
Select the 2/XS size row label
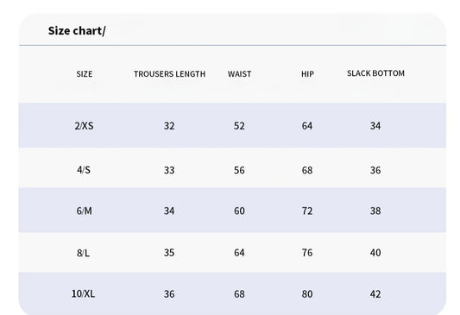[84, 126]
